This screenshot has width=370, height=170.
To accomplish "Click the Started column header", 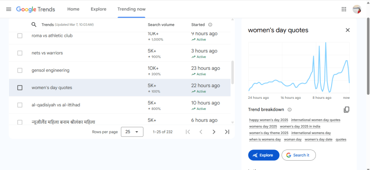I will pos(198,24).
